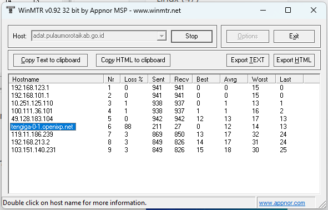This screenshot has height=210, width=328.
Task: Click recv value 850 for hop 7
Action: coord(179,134)
